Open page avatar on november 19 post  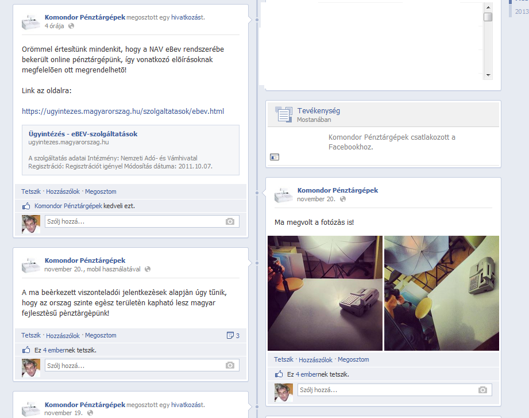(x=30, y=409)
